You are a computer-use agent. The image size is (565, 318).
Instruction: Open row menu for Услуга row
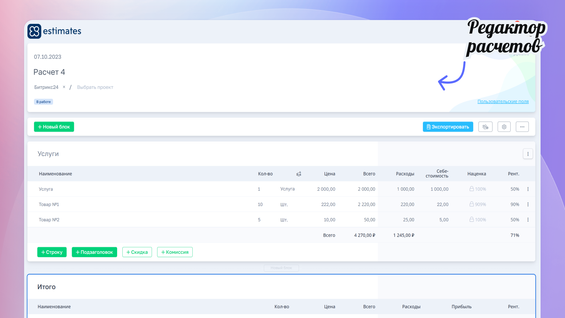(x=528, y=189)
